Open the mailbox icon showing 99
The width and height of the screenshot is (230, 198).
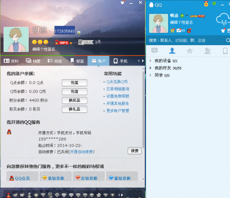pyautogui.click(x=181, y=31)
